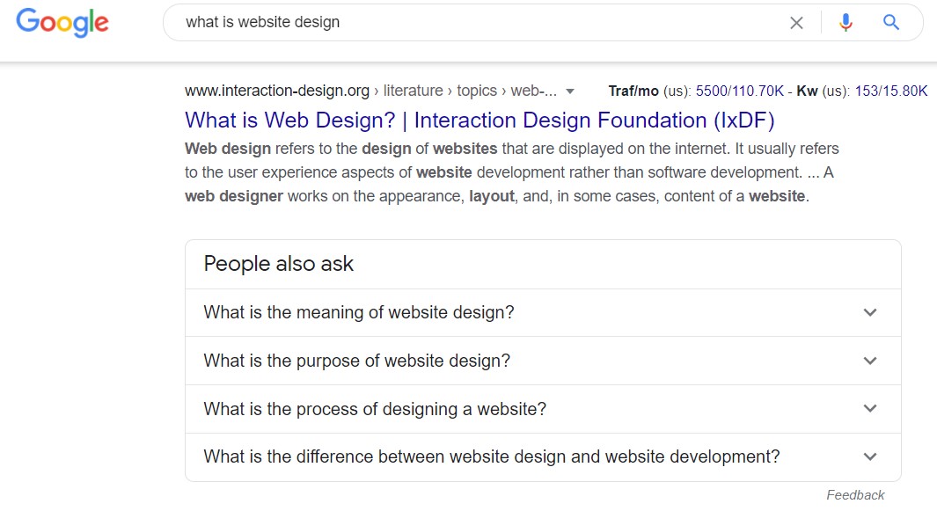This screenshot has height=511, width=937.
Task: Click the 'People also ask' heading
Action: (x=279, y=264)
